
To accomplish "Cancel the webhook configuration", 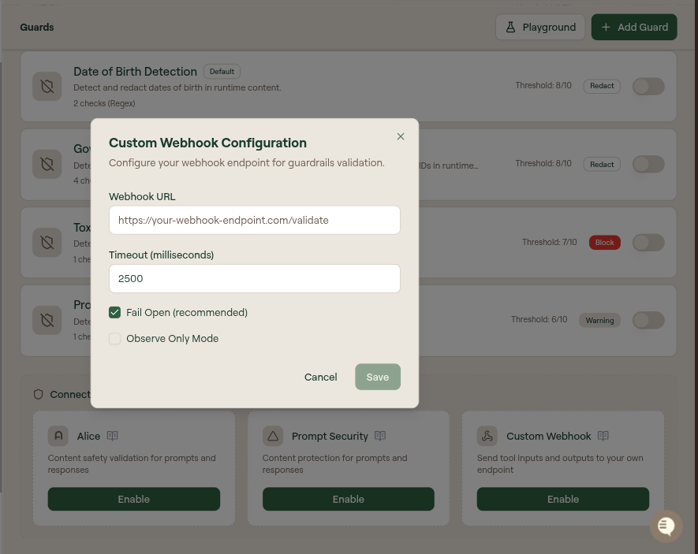I will pyautogui.click(x=320, y=377).
